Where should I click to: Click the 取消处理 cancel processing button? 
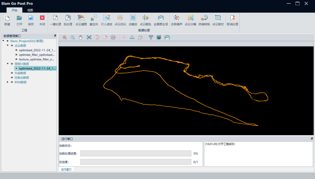(x=232, y=18)
